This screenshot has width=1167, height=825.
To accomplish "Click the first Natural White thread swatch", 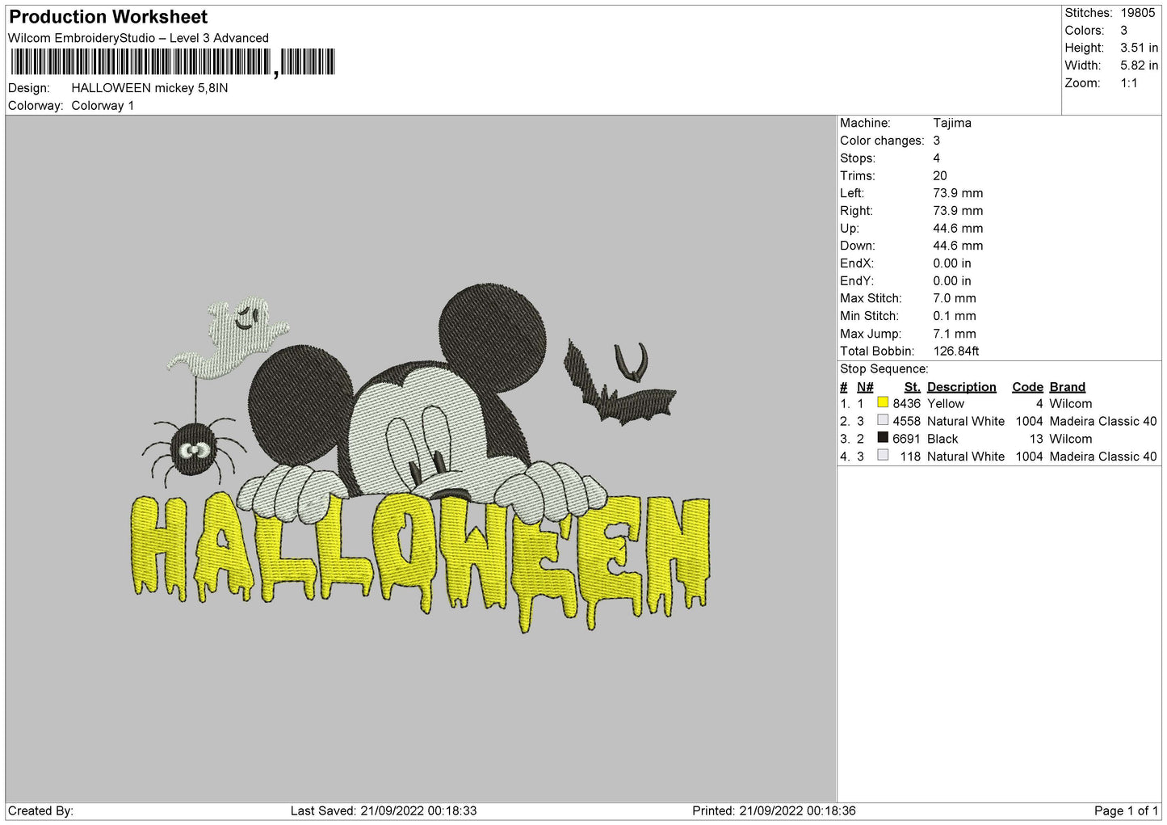I will pyautogui.click(x=883, y=420).
